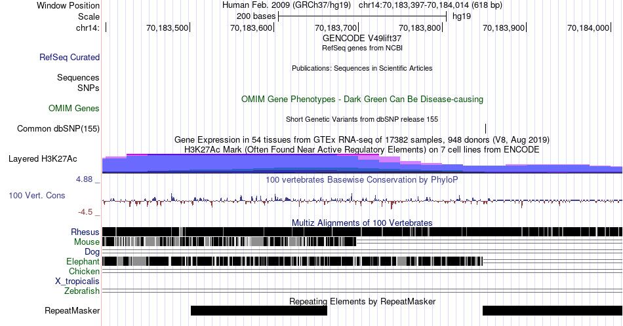The image size is (623, 326).
Task: Click the H3K27Ac layered signal graph
Action: (362, 164)
